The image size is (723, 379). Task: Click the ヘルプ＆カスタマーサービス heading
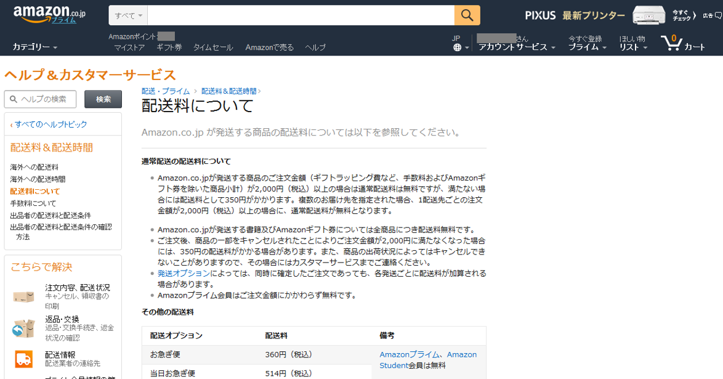[x=91, y=75]
